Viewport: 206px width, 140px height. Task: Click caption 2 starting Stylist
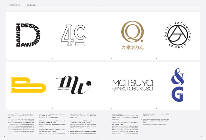pos(51,116)
